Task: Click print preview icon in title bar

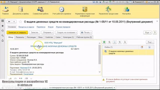Action: (100, 2)
